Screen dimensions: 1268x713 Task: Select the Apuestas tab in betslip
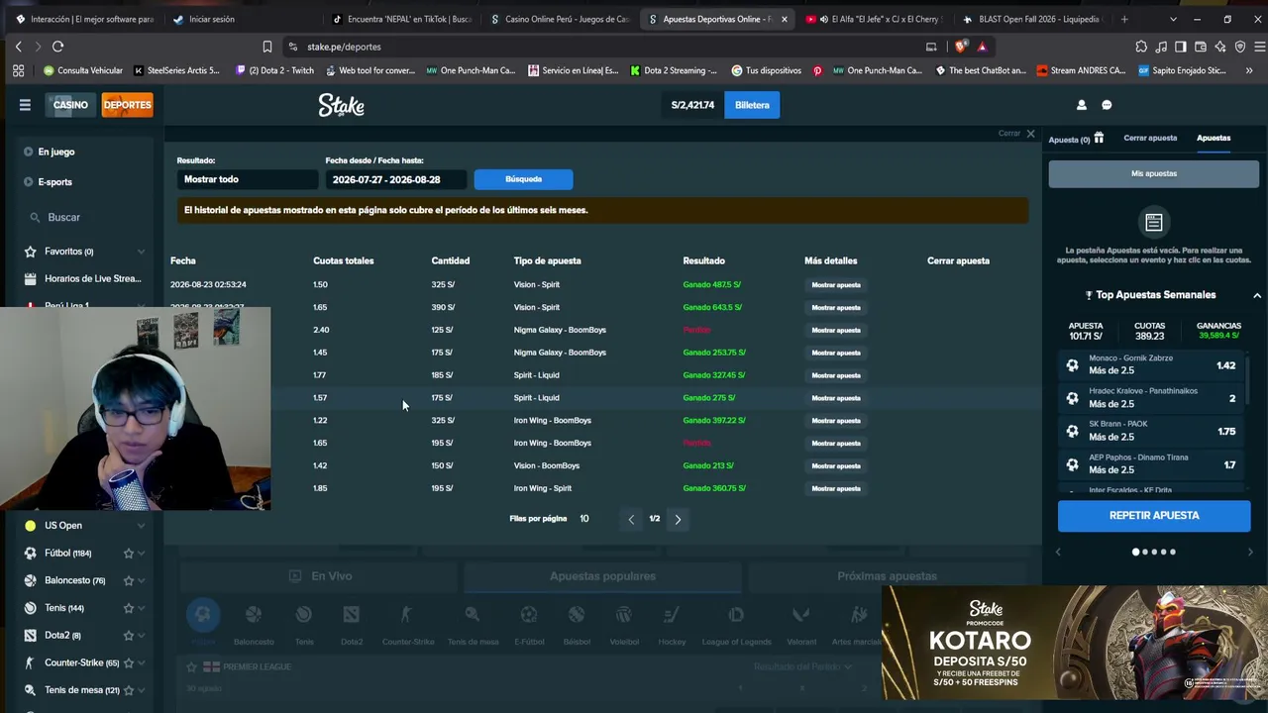coord(1214,139)
